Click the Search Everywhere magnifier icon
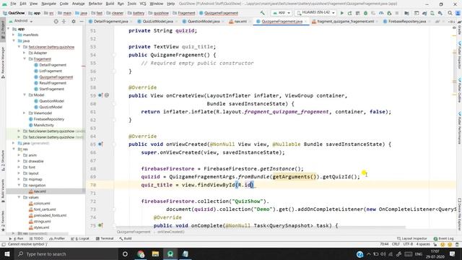The image size is (462, 260). (x=450, y=13)
